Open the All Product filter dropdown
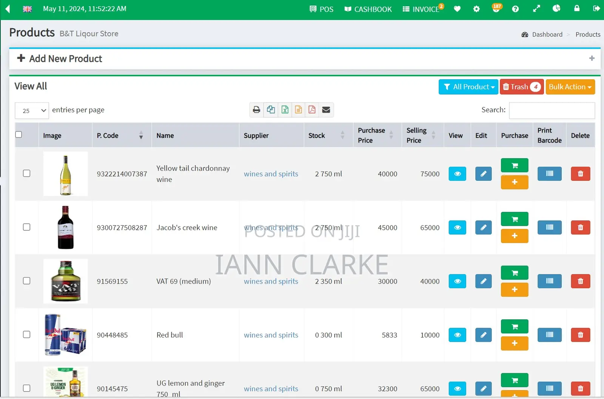 [x=468, y=87]
